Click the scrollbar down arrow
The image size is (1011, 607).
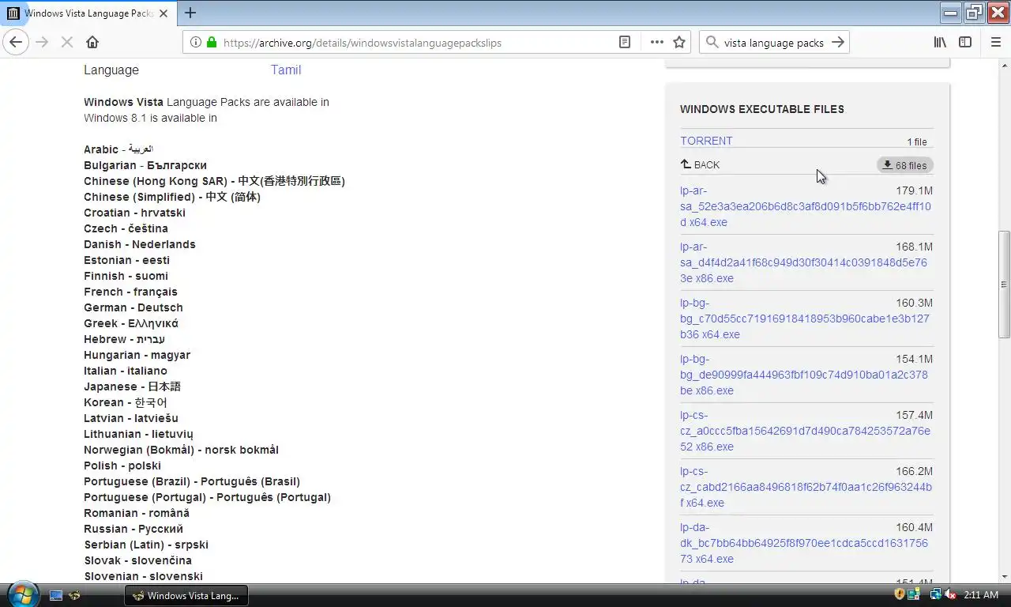tap(1004, 576)
